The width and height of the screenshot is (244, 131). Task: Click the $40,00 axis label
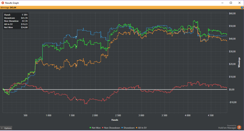(232, 39)
